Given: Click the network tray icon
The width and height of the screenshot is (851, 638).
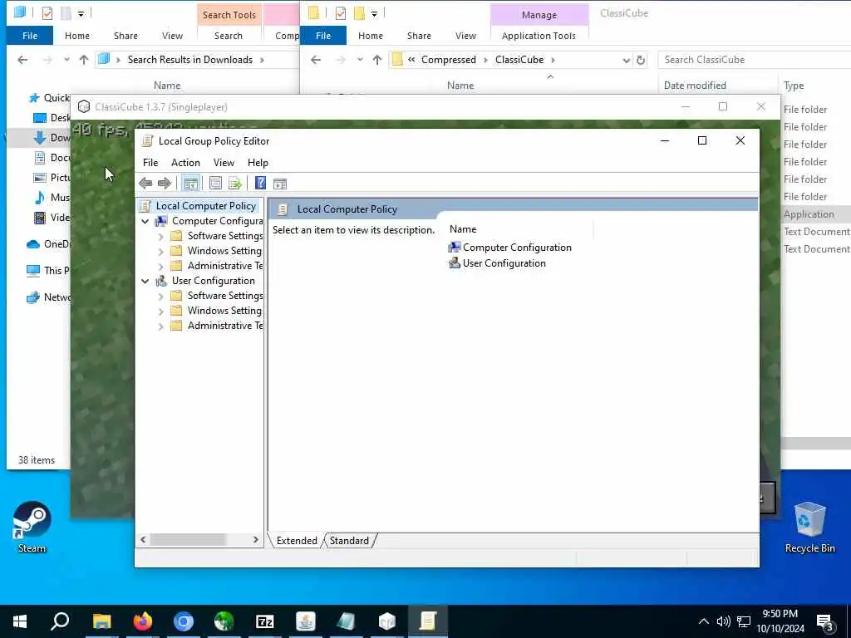Looking at the screenshot, I should coord(744,621).
